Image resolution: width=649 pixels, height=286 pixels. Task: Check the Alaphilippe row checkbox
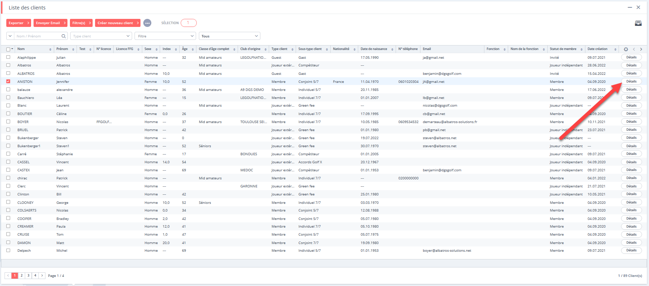(8, 57)
